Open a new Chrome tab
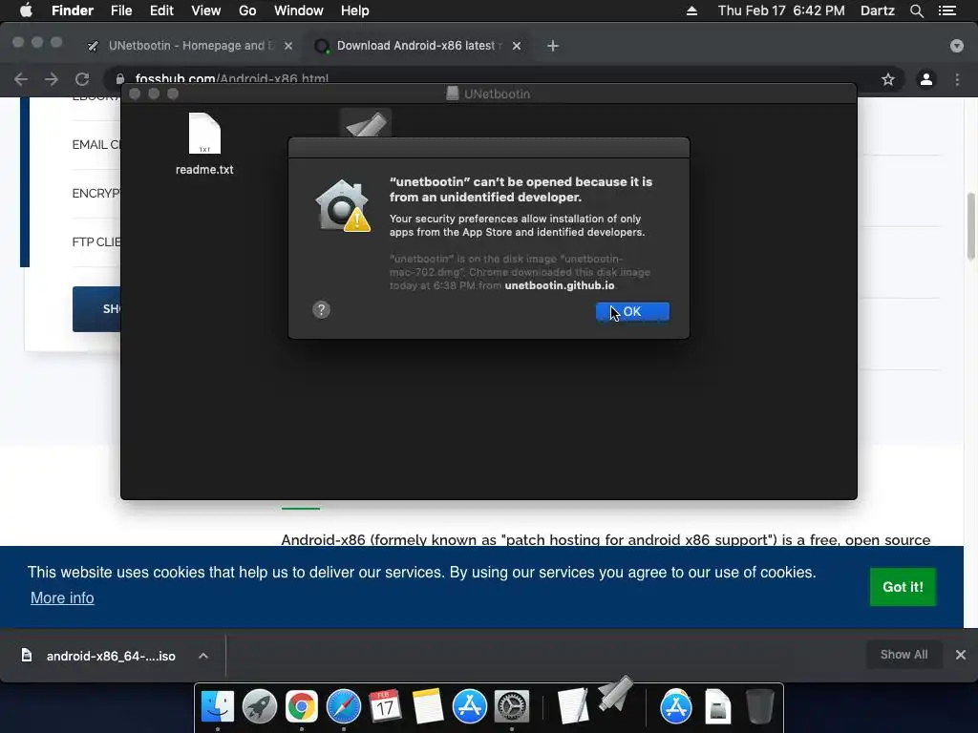Screen dimensions: 978x733 (x=553, y=46)
